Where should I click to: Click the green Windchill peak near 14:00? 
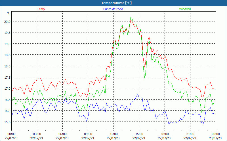pos(131,17)
